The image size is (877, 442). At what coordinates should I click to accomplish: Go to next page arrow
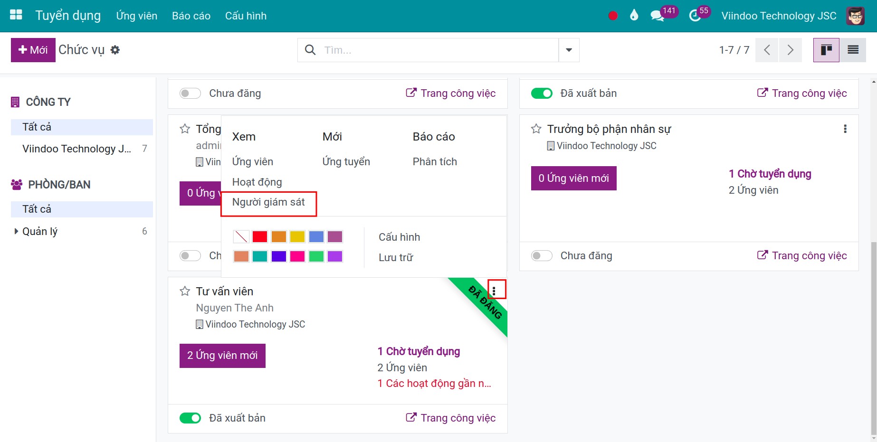click(x=790, y=50)
